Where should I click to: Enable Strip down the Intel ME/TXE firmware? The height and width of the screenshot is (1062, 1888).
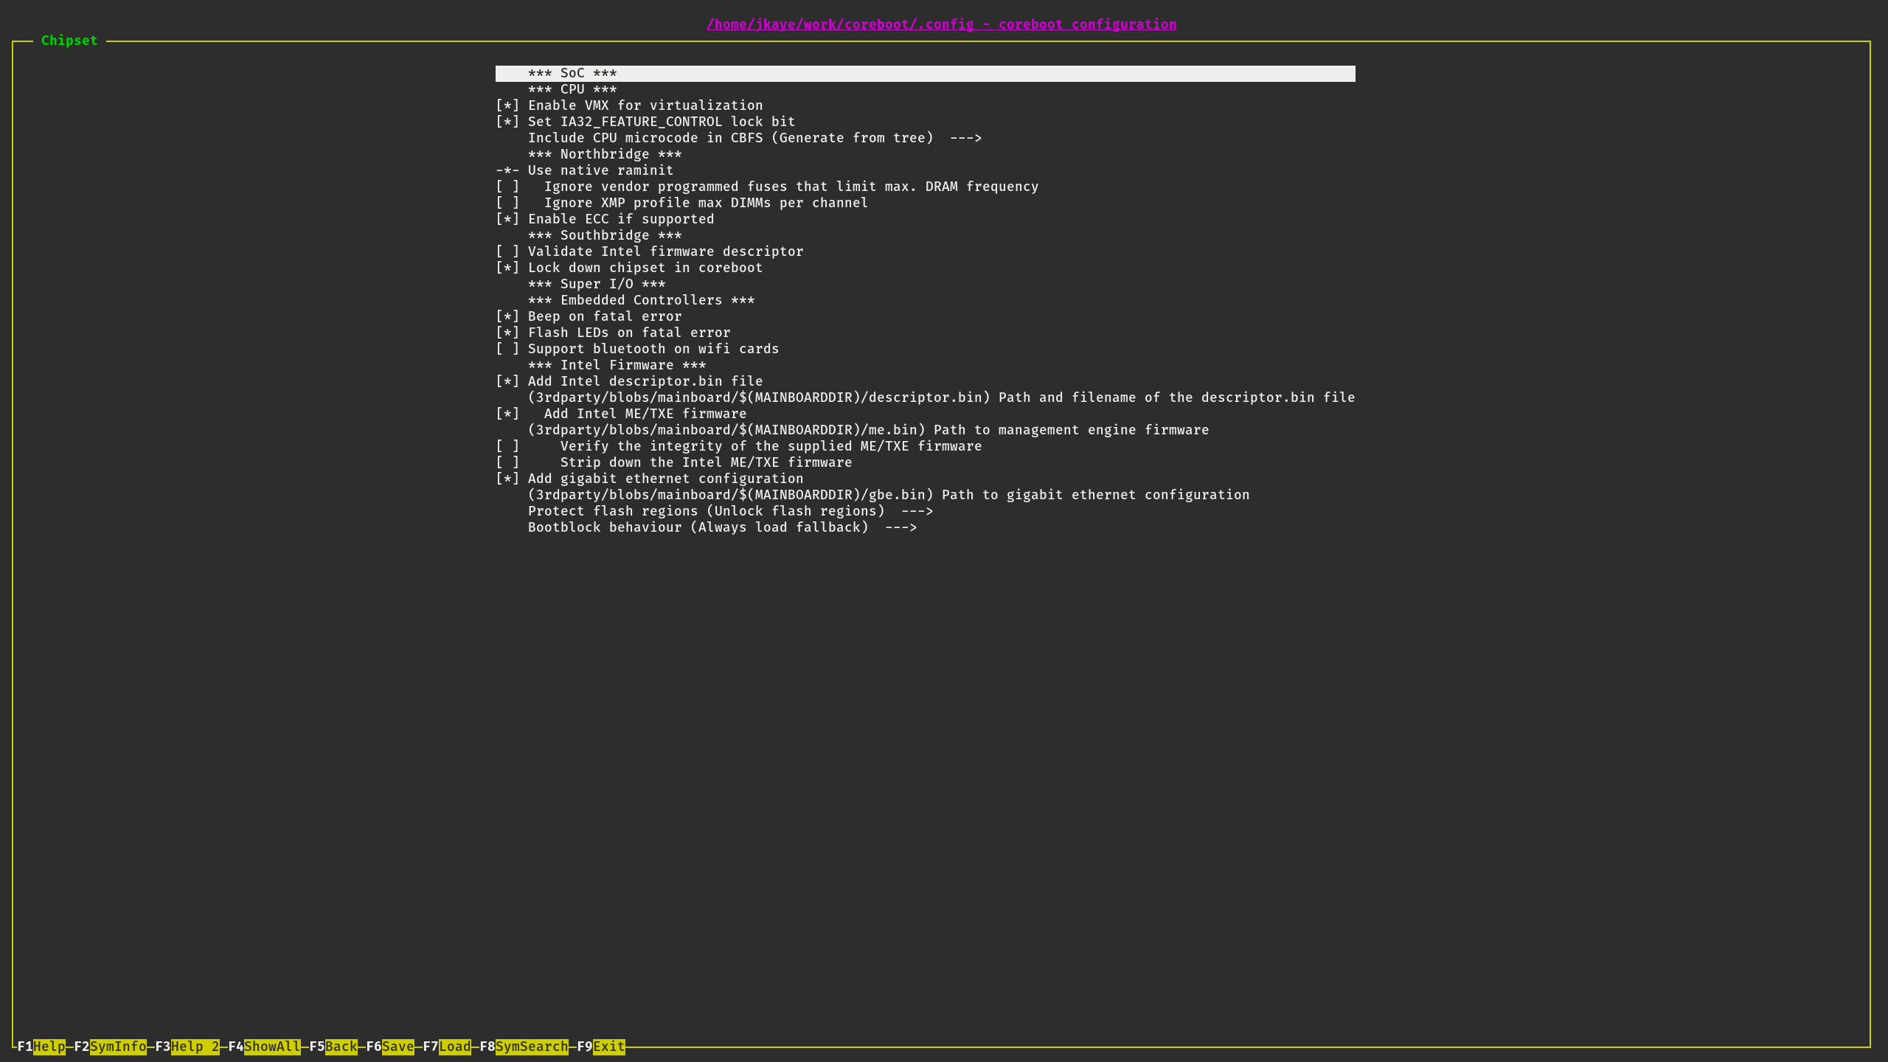[507, 462]
